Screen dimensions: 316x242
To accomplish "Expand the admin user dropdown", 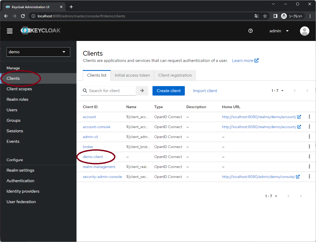I will tap(279, 31).
